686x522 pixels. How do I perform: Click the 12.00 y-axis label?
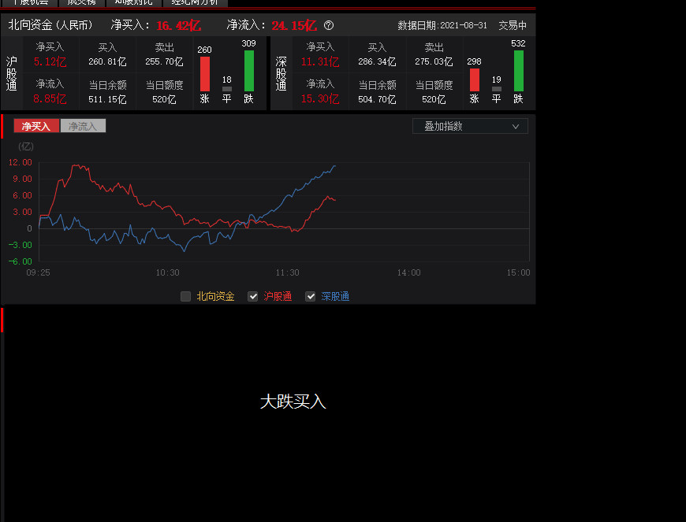[21, 162]
